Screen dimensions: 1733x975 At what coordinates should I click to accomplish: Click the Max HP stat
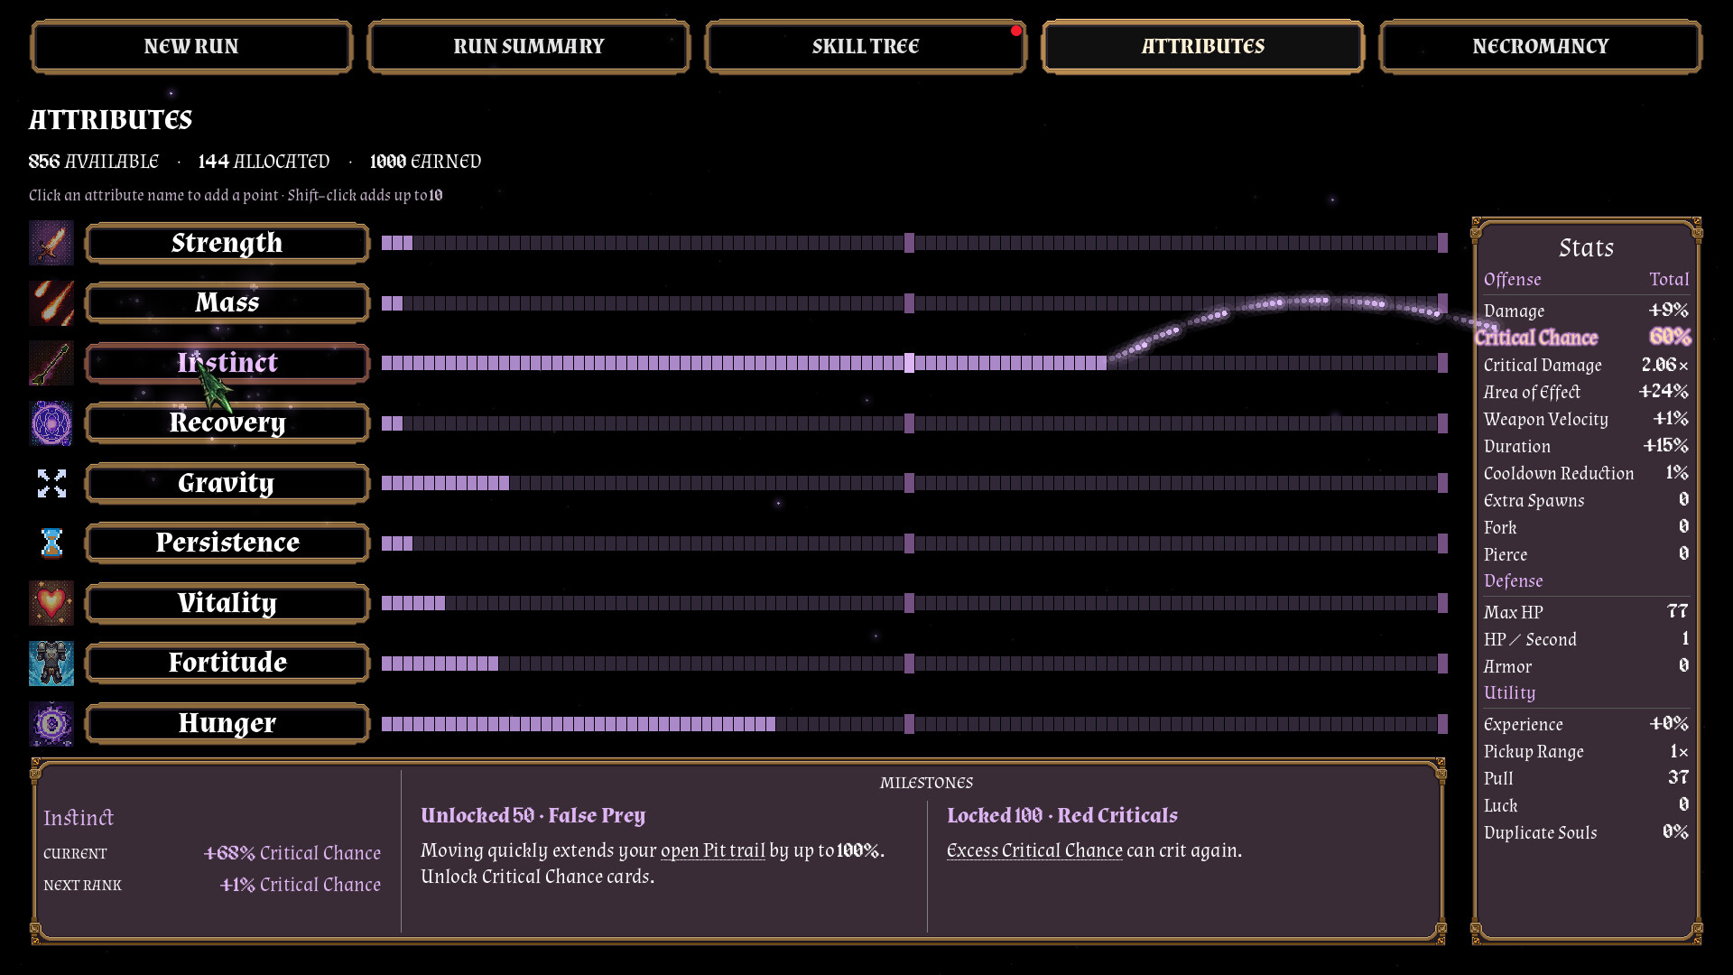click(x=1586, y=612)
